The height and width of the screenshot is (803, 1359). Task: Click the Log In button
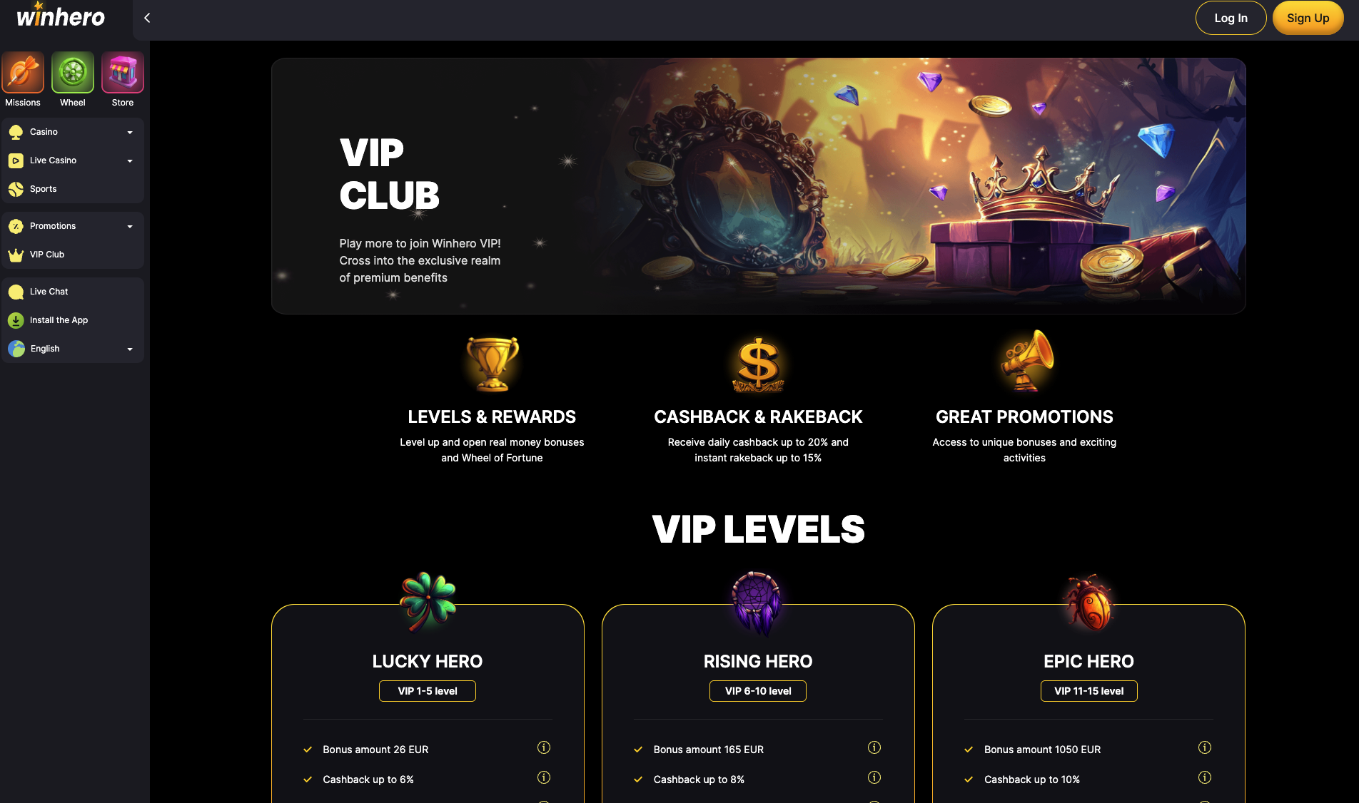[1231, 18]
